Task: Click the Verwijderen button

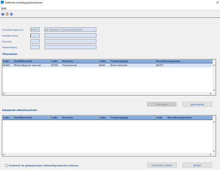Action: 197,104
